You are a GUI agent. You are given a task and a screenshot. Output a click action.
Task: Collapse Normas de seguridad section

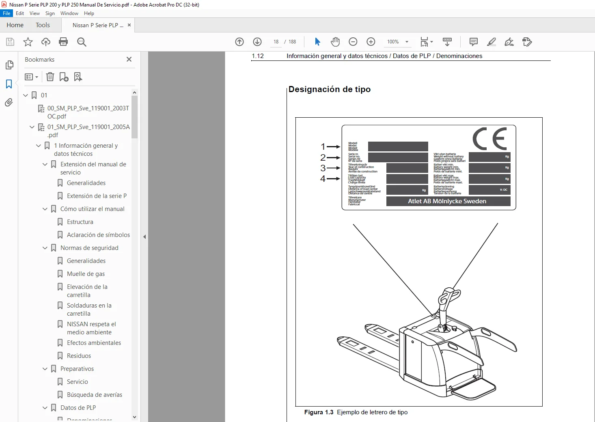(45, 248)
